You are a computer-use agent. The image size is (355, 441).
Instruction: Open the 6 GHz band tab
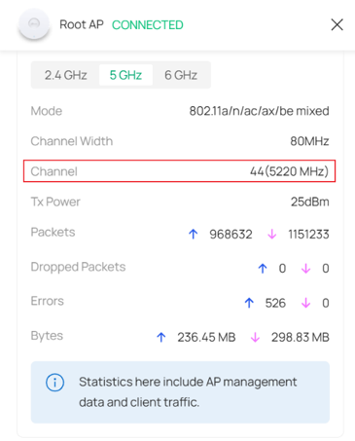[x=181, y=75]
